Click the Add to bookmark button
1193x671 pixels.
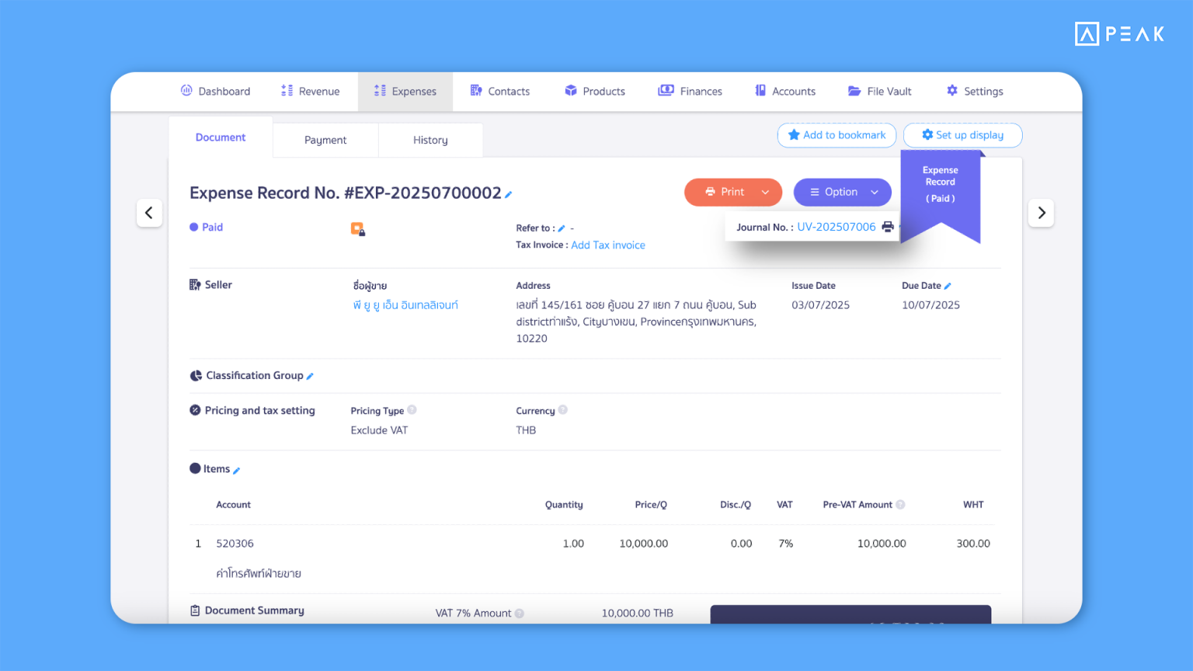836,135
